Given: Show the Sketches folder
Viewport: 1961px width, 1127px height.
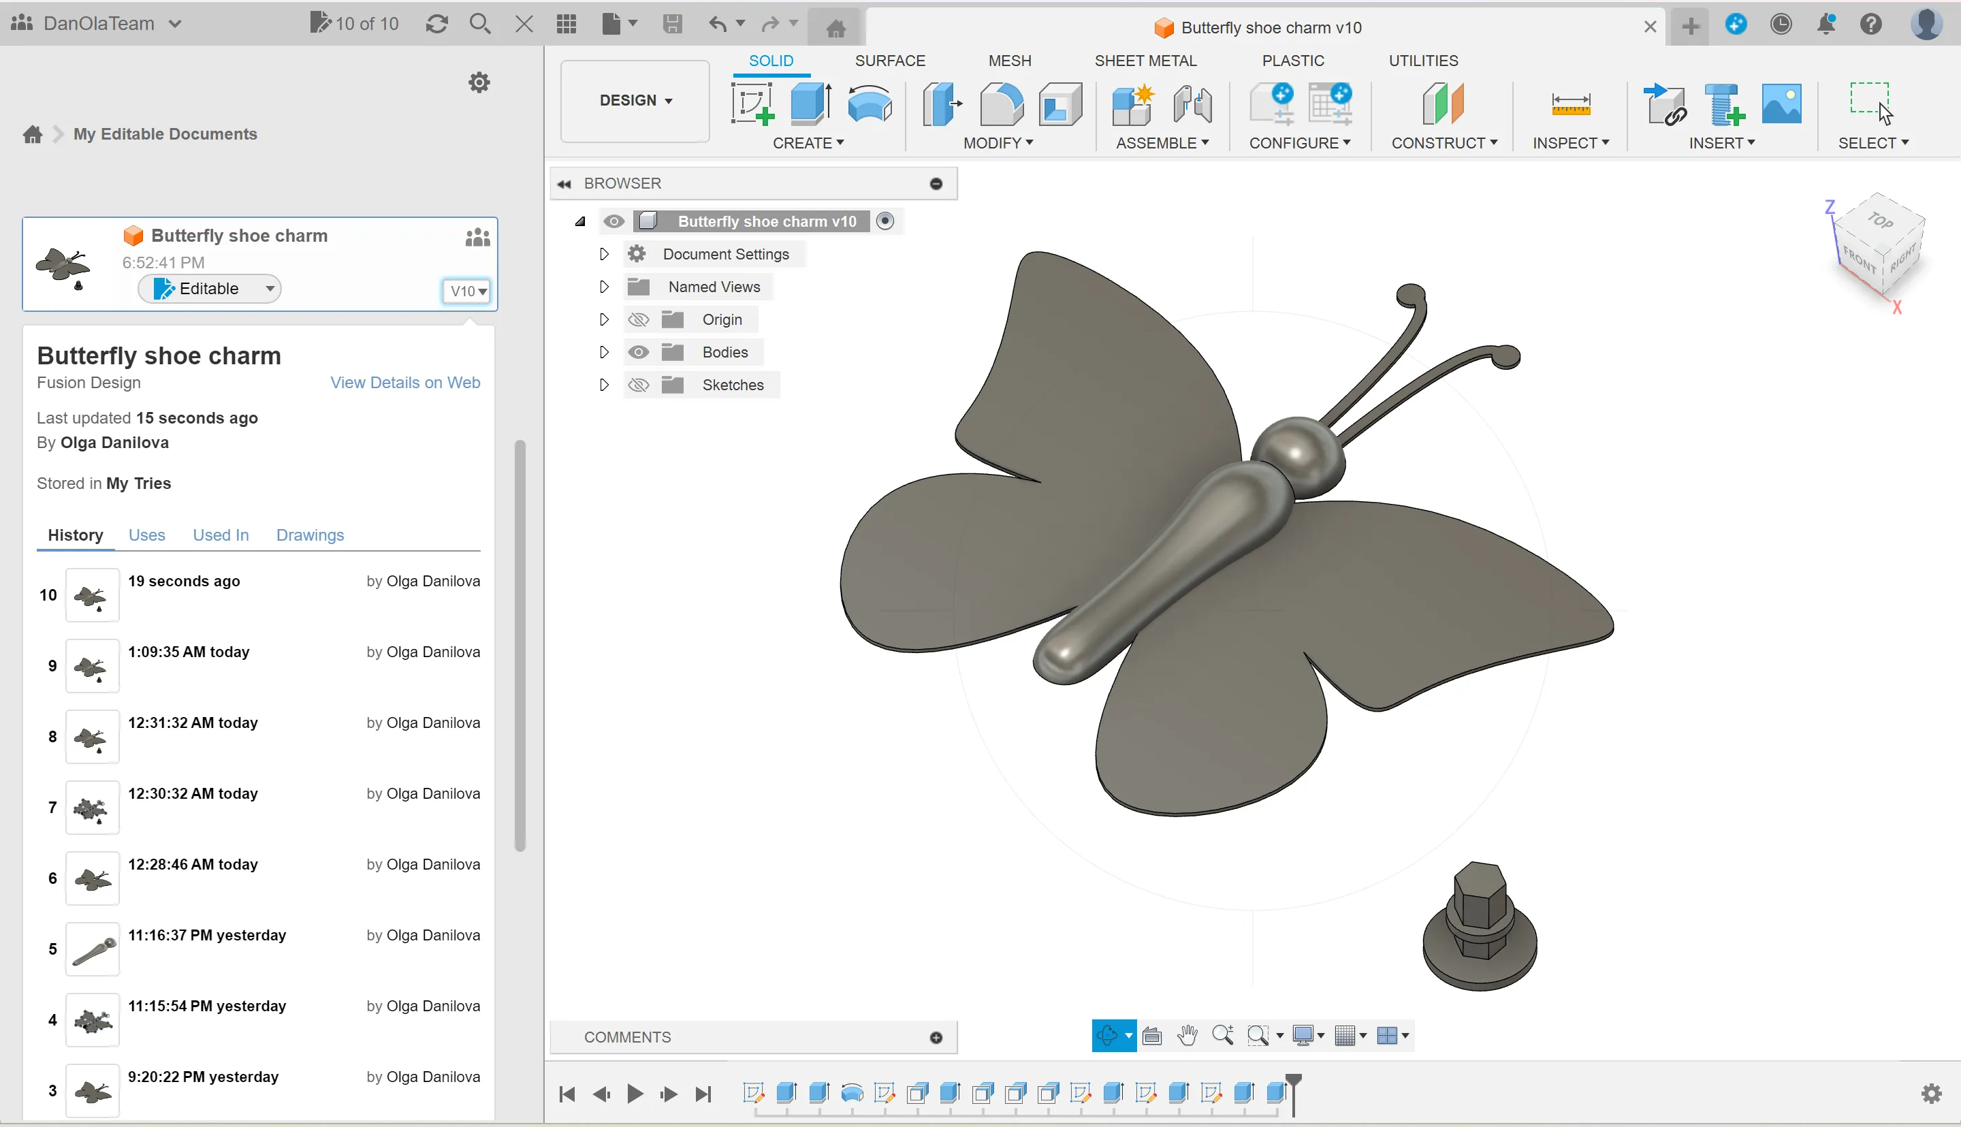Looking at the screenshot, I should pos(638,385).
